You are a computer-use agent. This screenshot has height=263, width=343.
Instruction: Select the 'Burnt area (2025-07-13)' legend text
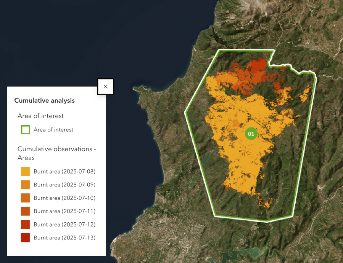tap(64, 238)
